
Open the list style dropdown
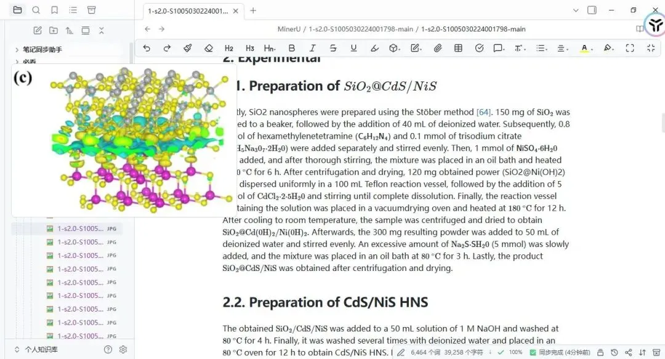(541, 49)
